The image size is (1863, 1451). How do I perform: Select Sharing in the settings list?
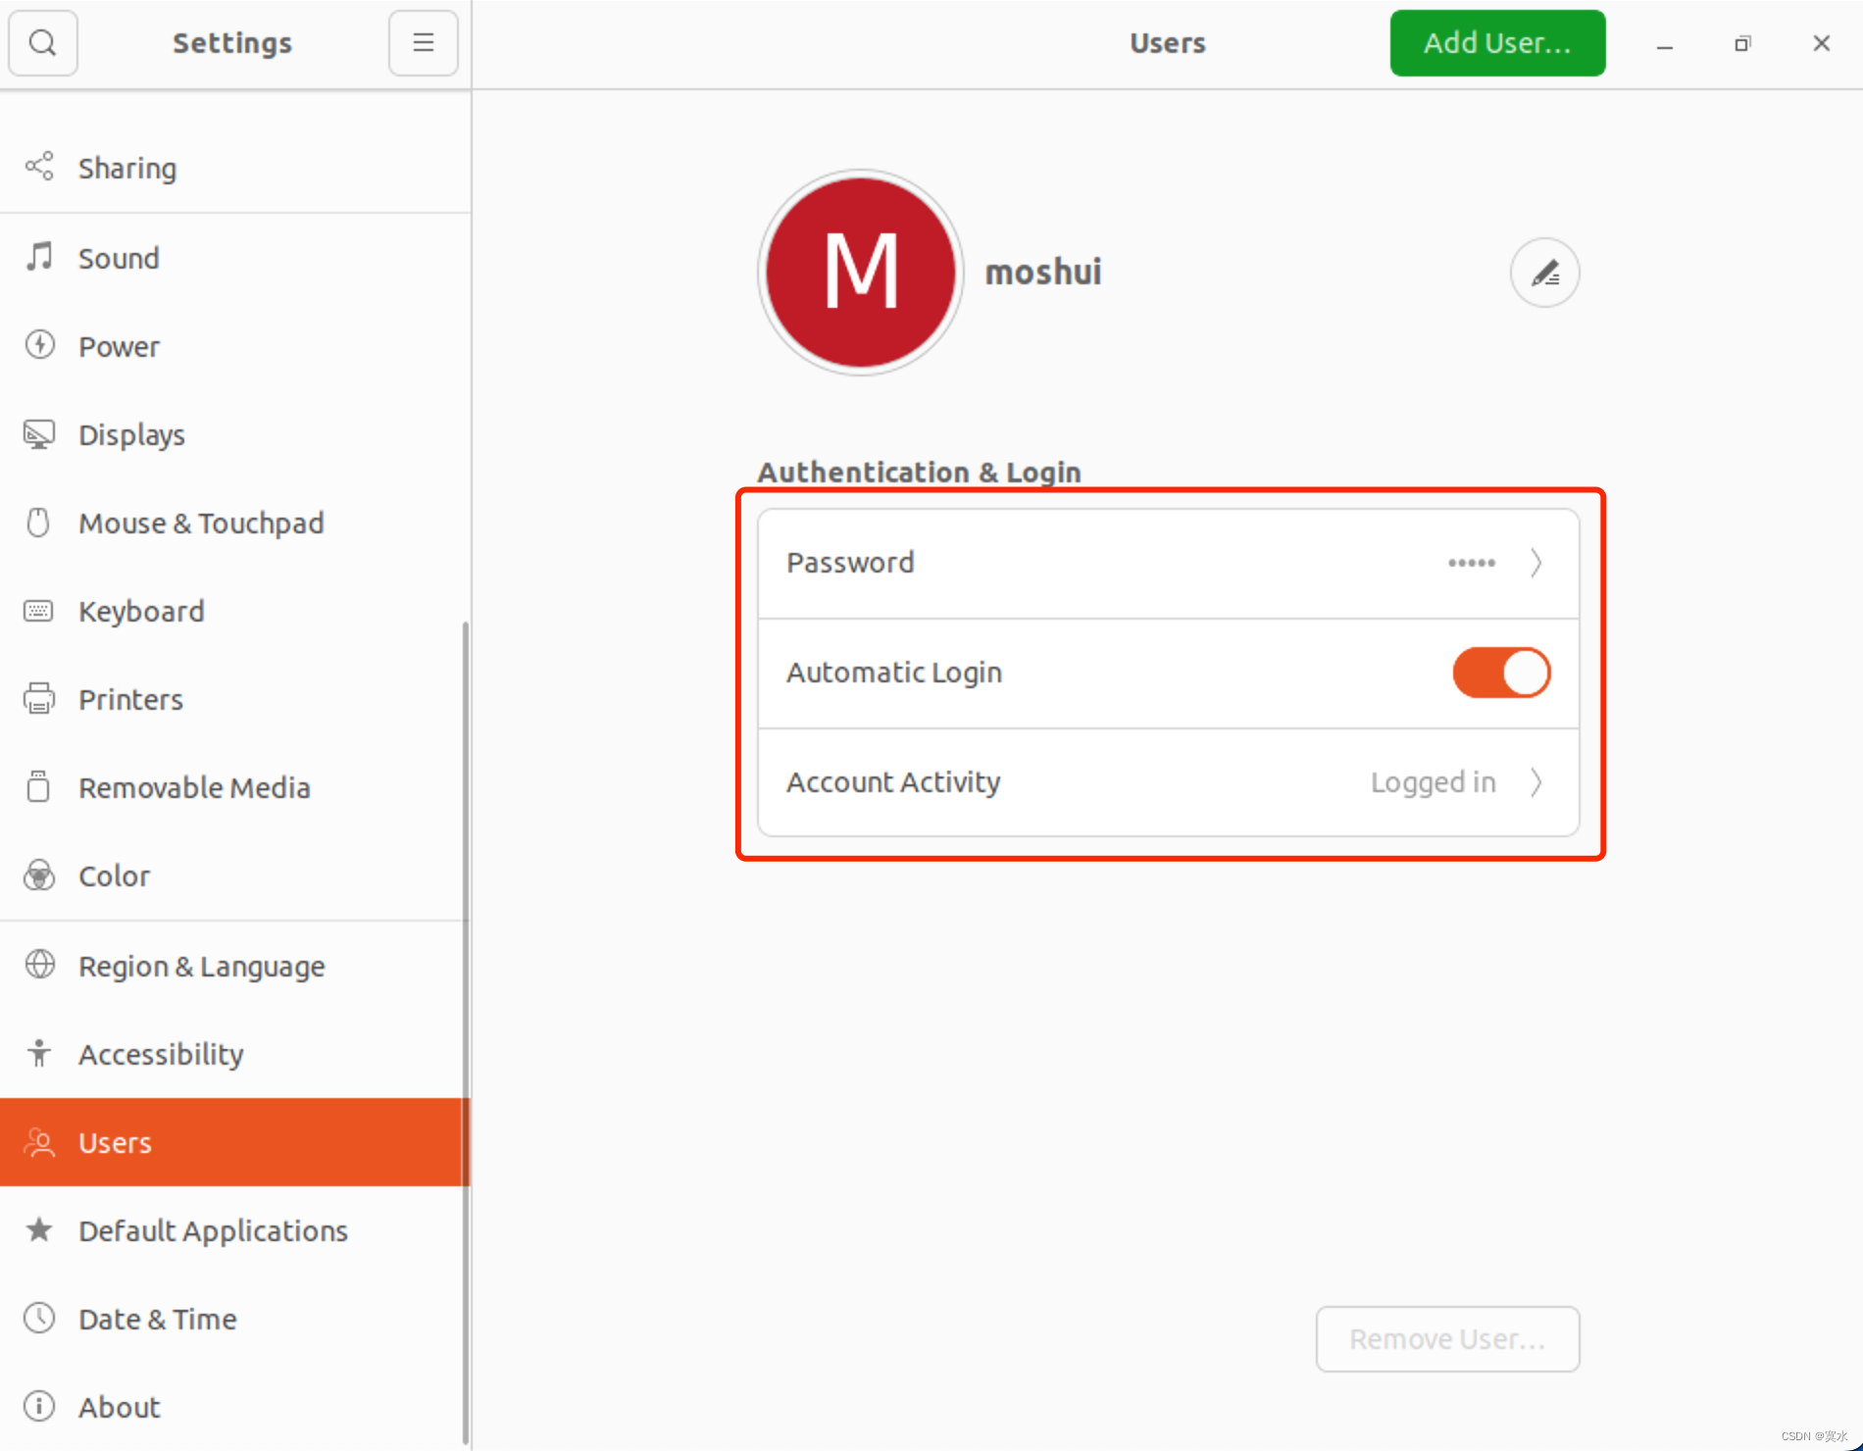click(235, 168)
